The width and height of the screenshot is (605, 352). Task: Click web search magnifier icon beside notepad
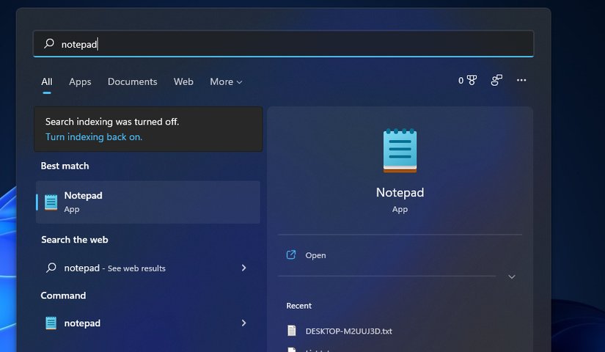tap(51, 268)
